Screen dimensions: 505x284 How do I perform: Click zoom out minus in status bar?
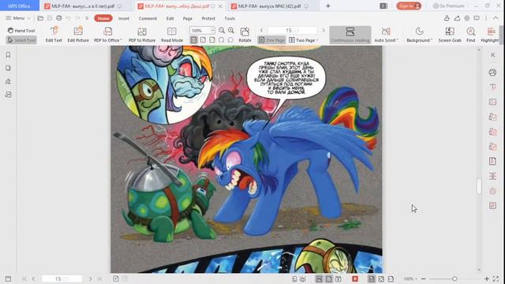pos(424,278)
